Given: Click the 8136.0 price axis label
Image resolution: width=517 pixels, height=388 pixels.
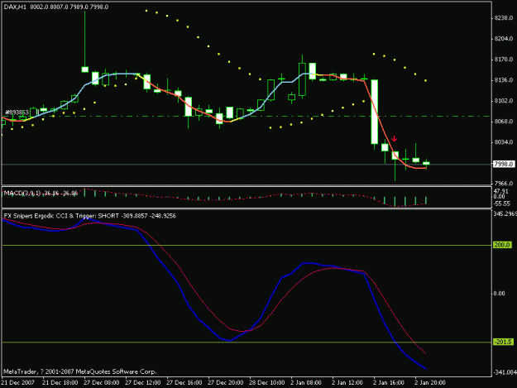Looking at the screenshot, I should click(x=504, y=80).
